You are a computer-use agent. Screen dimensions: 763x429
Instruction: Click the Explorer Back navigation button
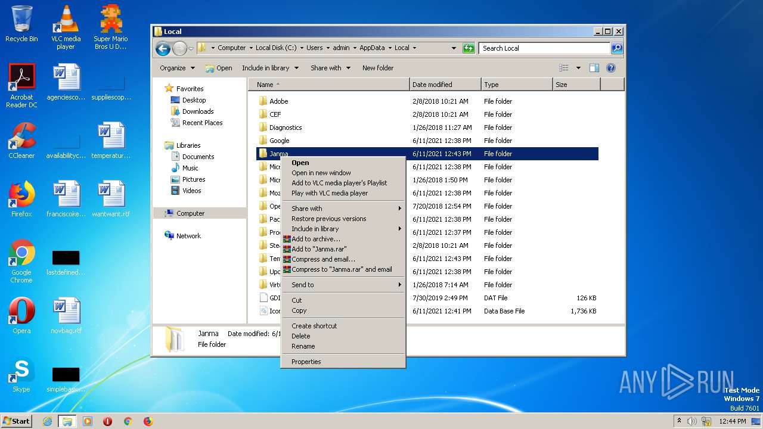pos(163,48)
